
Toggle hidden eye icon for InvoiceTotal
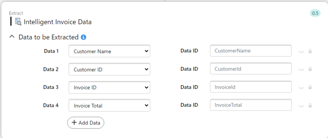click(x=301, y=106)
